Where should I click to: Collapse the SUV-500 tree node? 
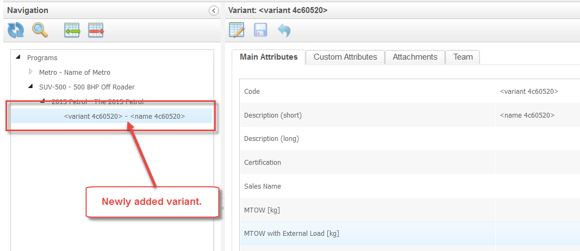tap(31, 87)
